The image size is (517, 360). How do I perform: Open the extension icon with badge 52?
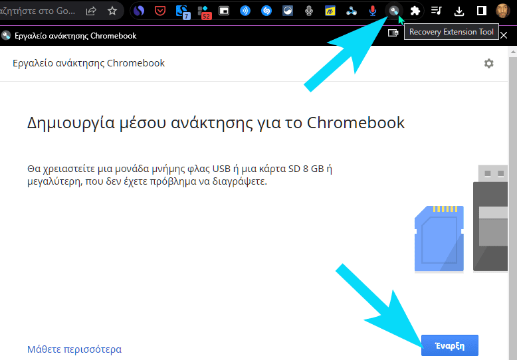(204, 12)
